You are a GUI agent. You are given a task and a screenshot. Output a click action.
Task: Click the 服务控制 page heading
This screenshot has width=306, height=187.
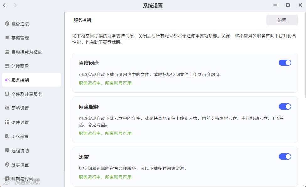[82, 20]
